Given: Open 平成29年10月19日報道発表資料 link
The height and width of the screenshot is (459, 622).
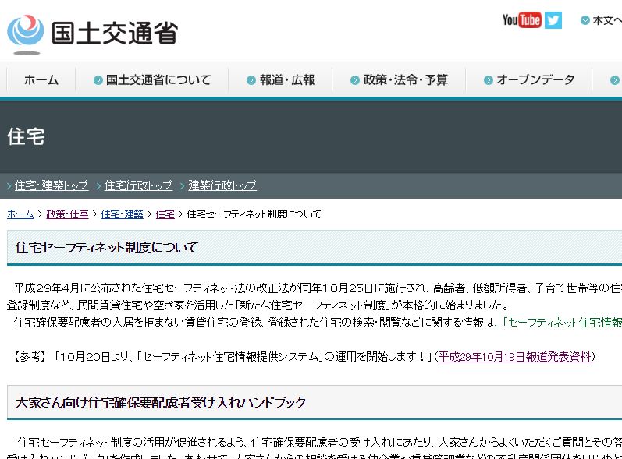Looking at the screenshot, I should tap(515, 356).
